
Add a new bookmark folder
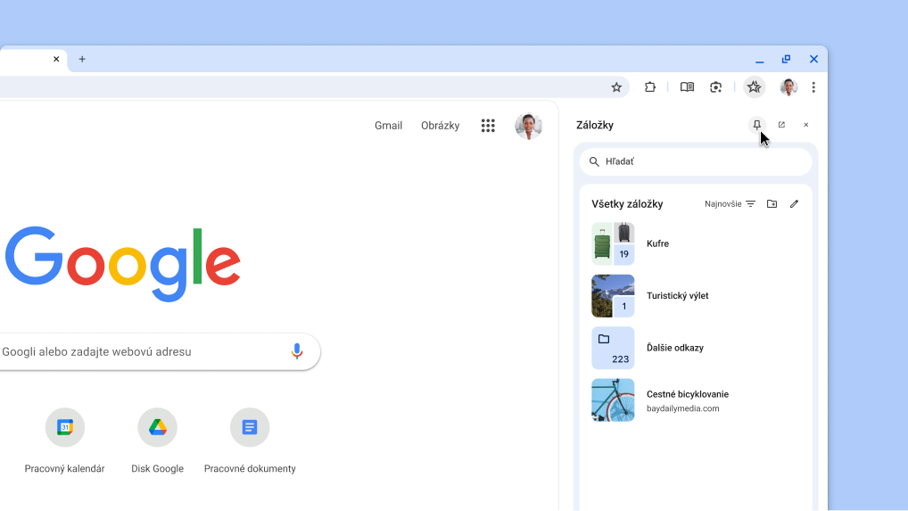[772, 203]
